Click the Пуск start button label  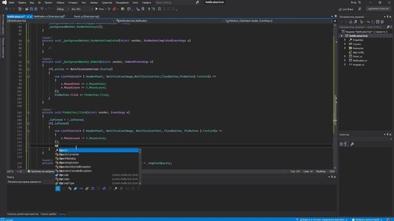point(101,9)
